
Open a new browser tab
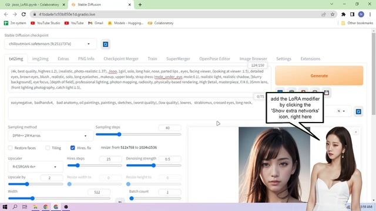click(140, 5)
